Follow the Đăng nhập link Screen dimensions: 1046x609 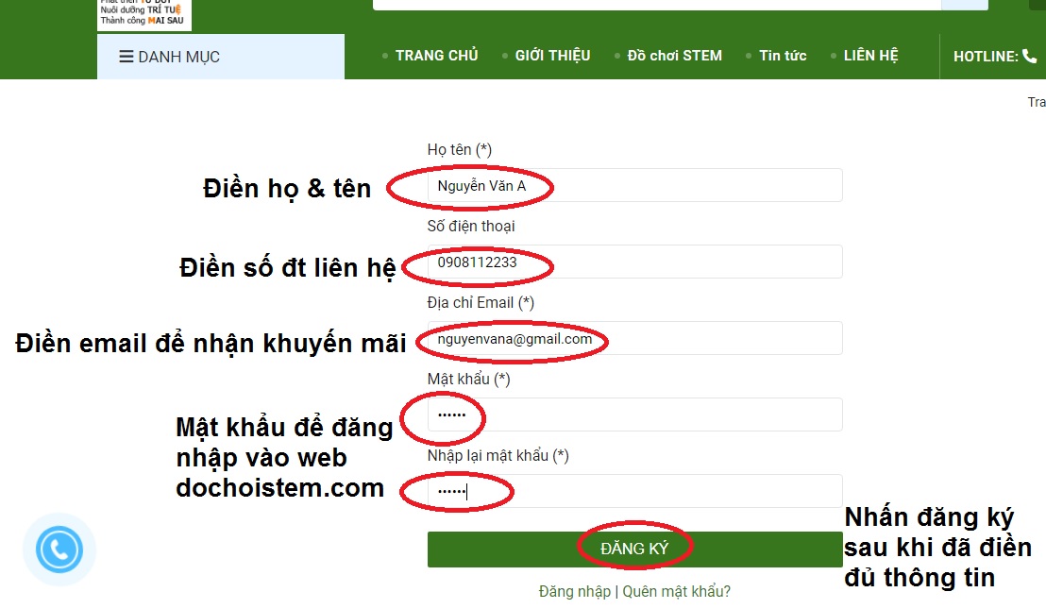(575, 592)
